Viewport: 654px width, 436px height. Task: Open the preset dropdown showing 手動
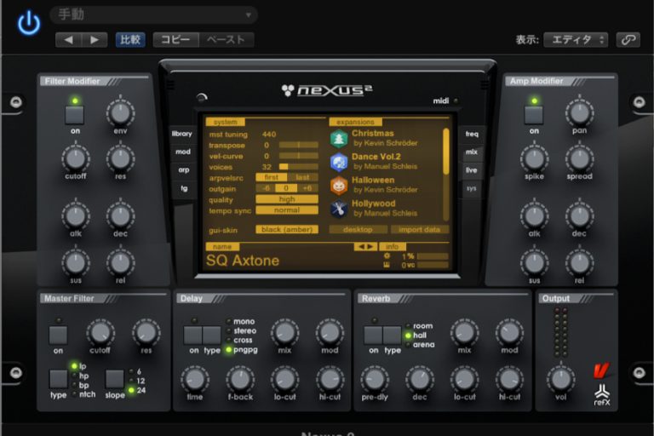tap(153, 14)
